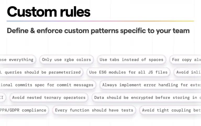The image size is (201, 126).
Task: Click the 'Only use rgba colors' rule pill
Action: tap(66, 60)
